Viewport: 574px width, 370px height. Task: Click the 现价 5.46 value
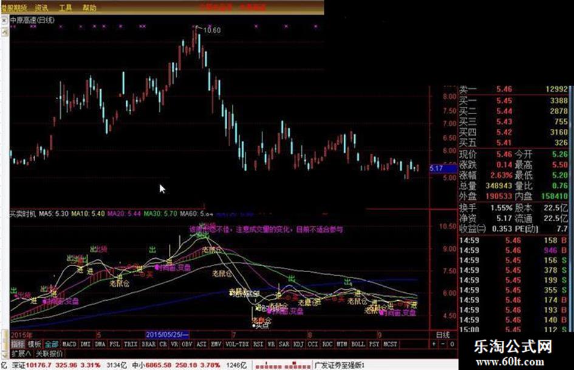tap(504, 154)
